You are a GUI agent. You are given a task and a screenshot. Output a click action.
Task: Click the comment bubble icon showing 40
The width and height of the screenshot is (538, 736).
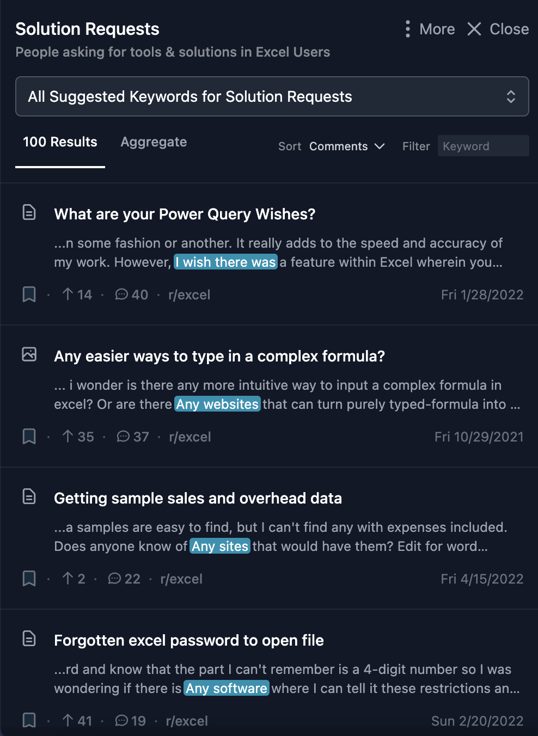tap(121, 295)
